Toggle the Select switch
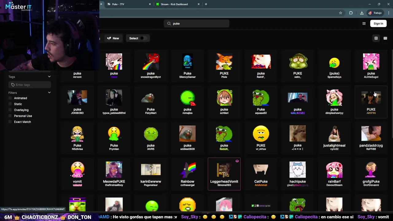393x221 pixels. 143,38
